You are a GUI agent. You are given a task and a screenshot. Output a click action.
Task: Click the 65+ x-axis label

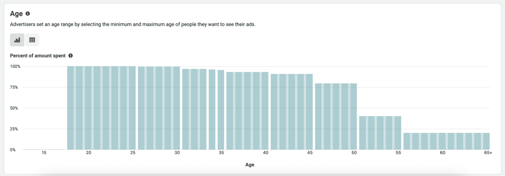488,153
